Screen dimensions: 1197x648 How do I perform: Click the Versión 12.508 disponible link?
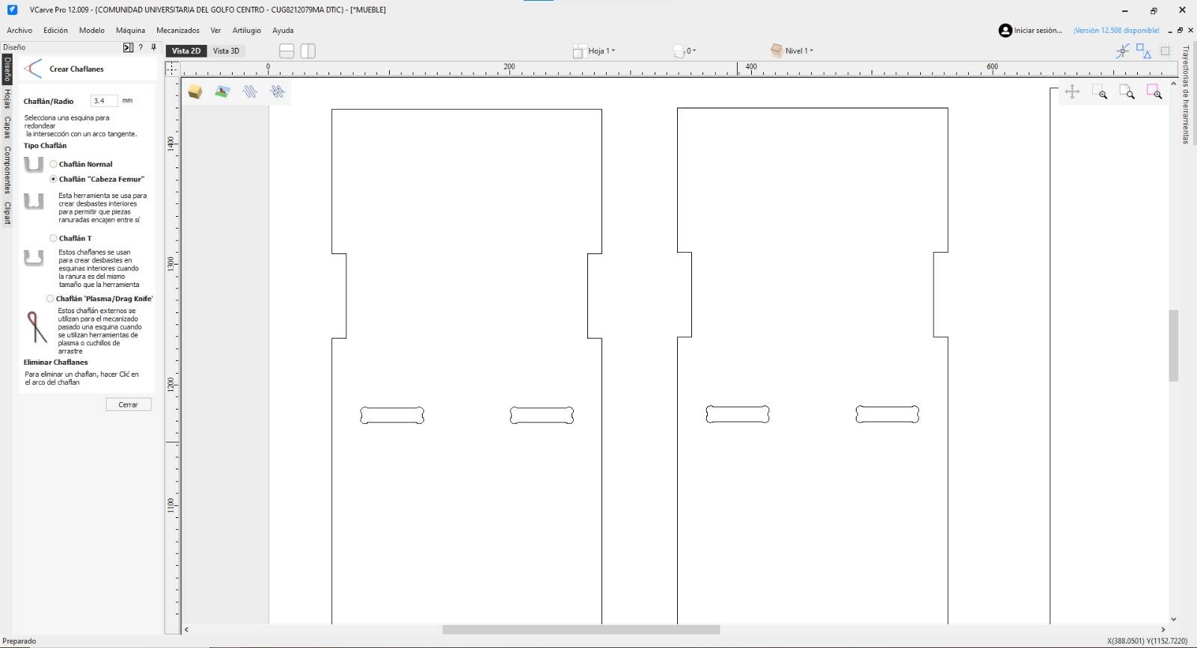pyautogui.click(x=1116, y=31)
